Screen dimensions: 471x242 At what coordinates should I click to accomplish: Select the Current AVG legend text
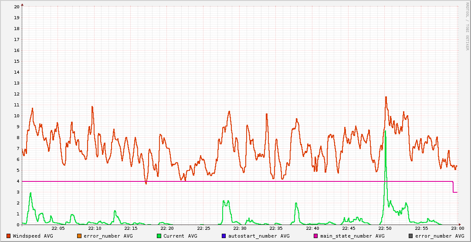[180, 236]
